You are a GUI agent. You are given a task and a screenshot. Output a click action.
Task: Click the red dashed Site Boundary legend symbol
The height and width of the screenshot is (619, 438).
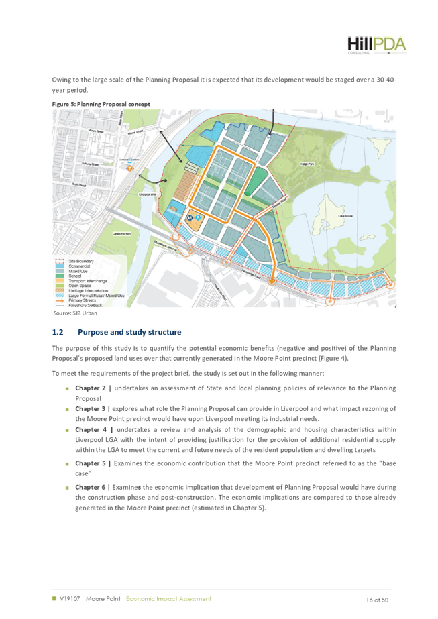pos(60,261)
